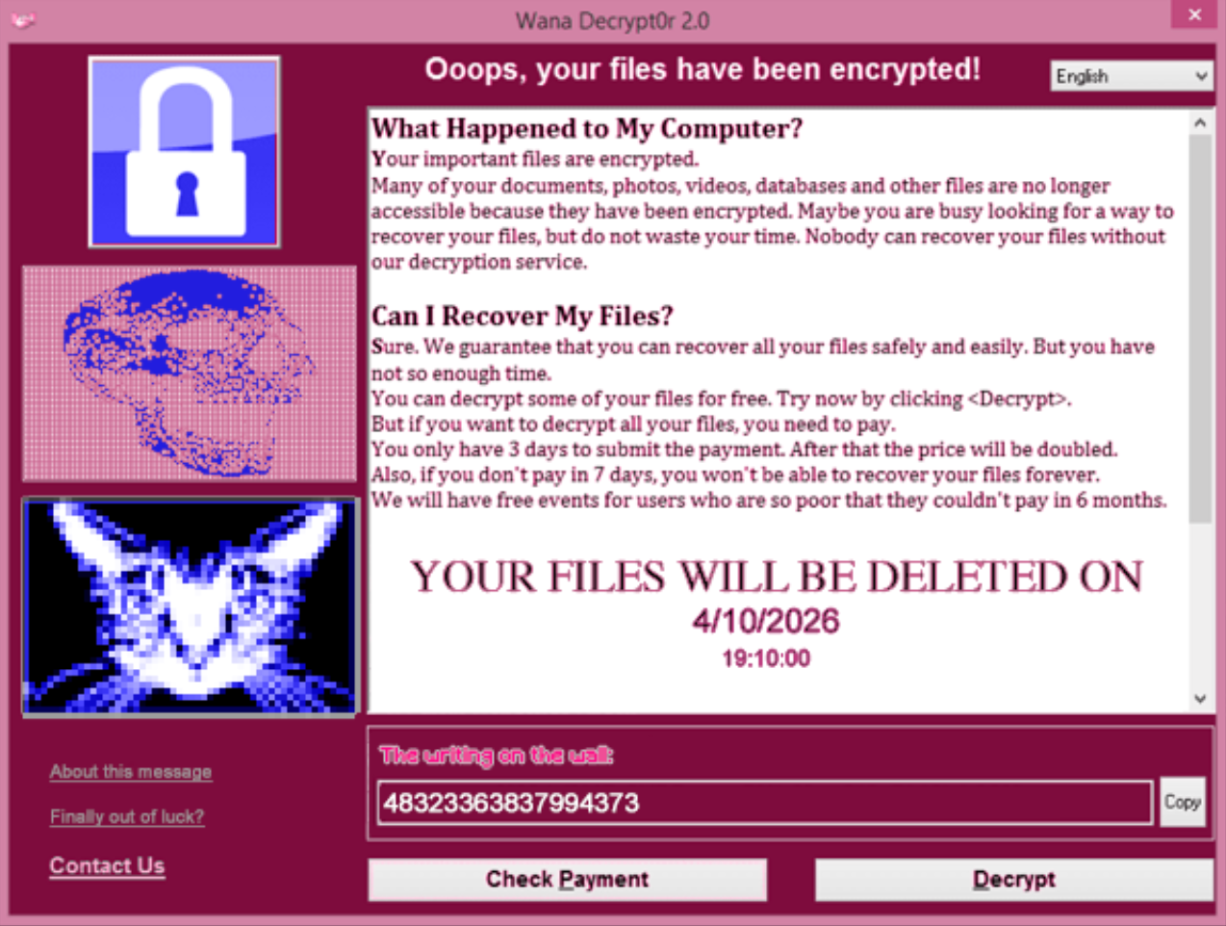Click the scrollbar down arrow
This screenshot has width=1226, height=926.
[x=1200, y=699]
